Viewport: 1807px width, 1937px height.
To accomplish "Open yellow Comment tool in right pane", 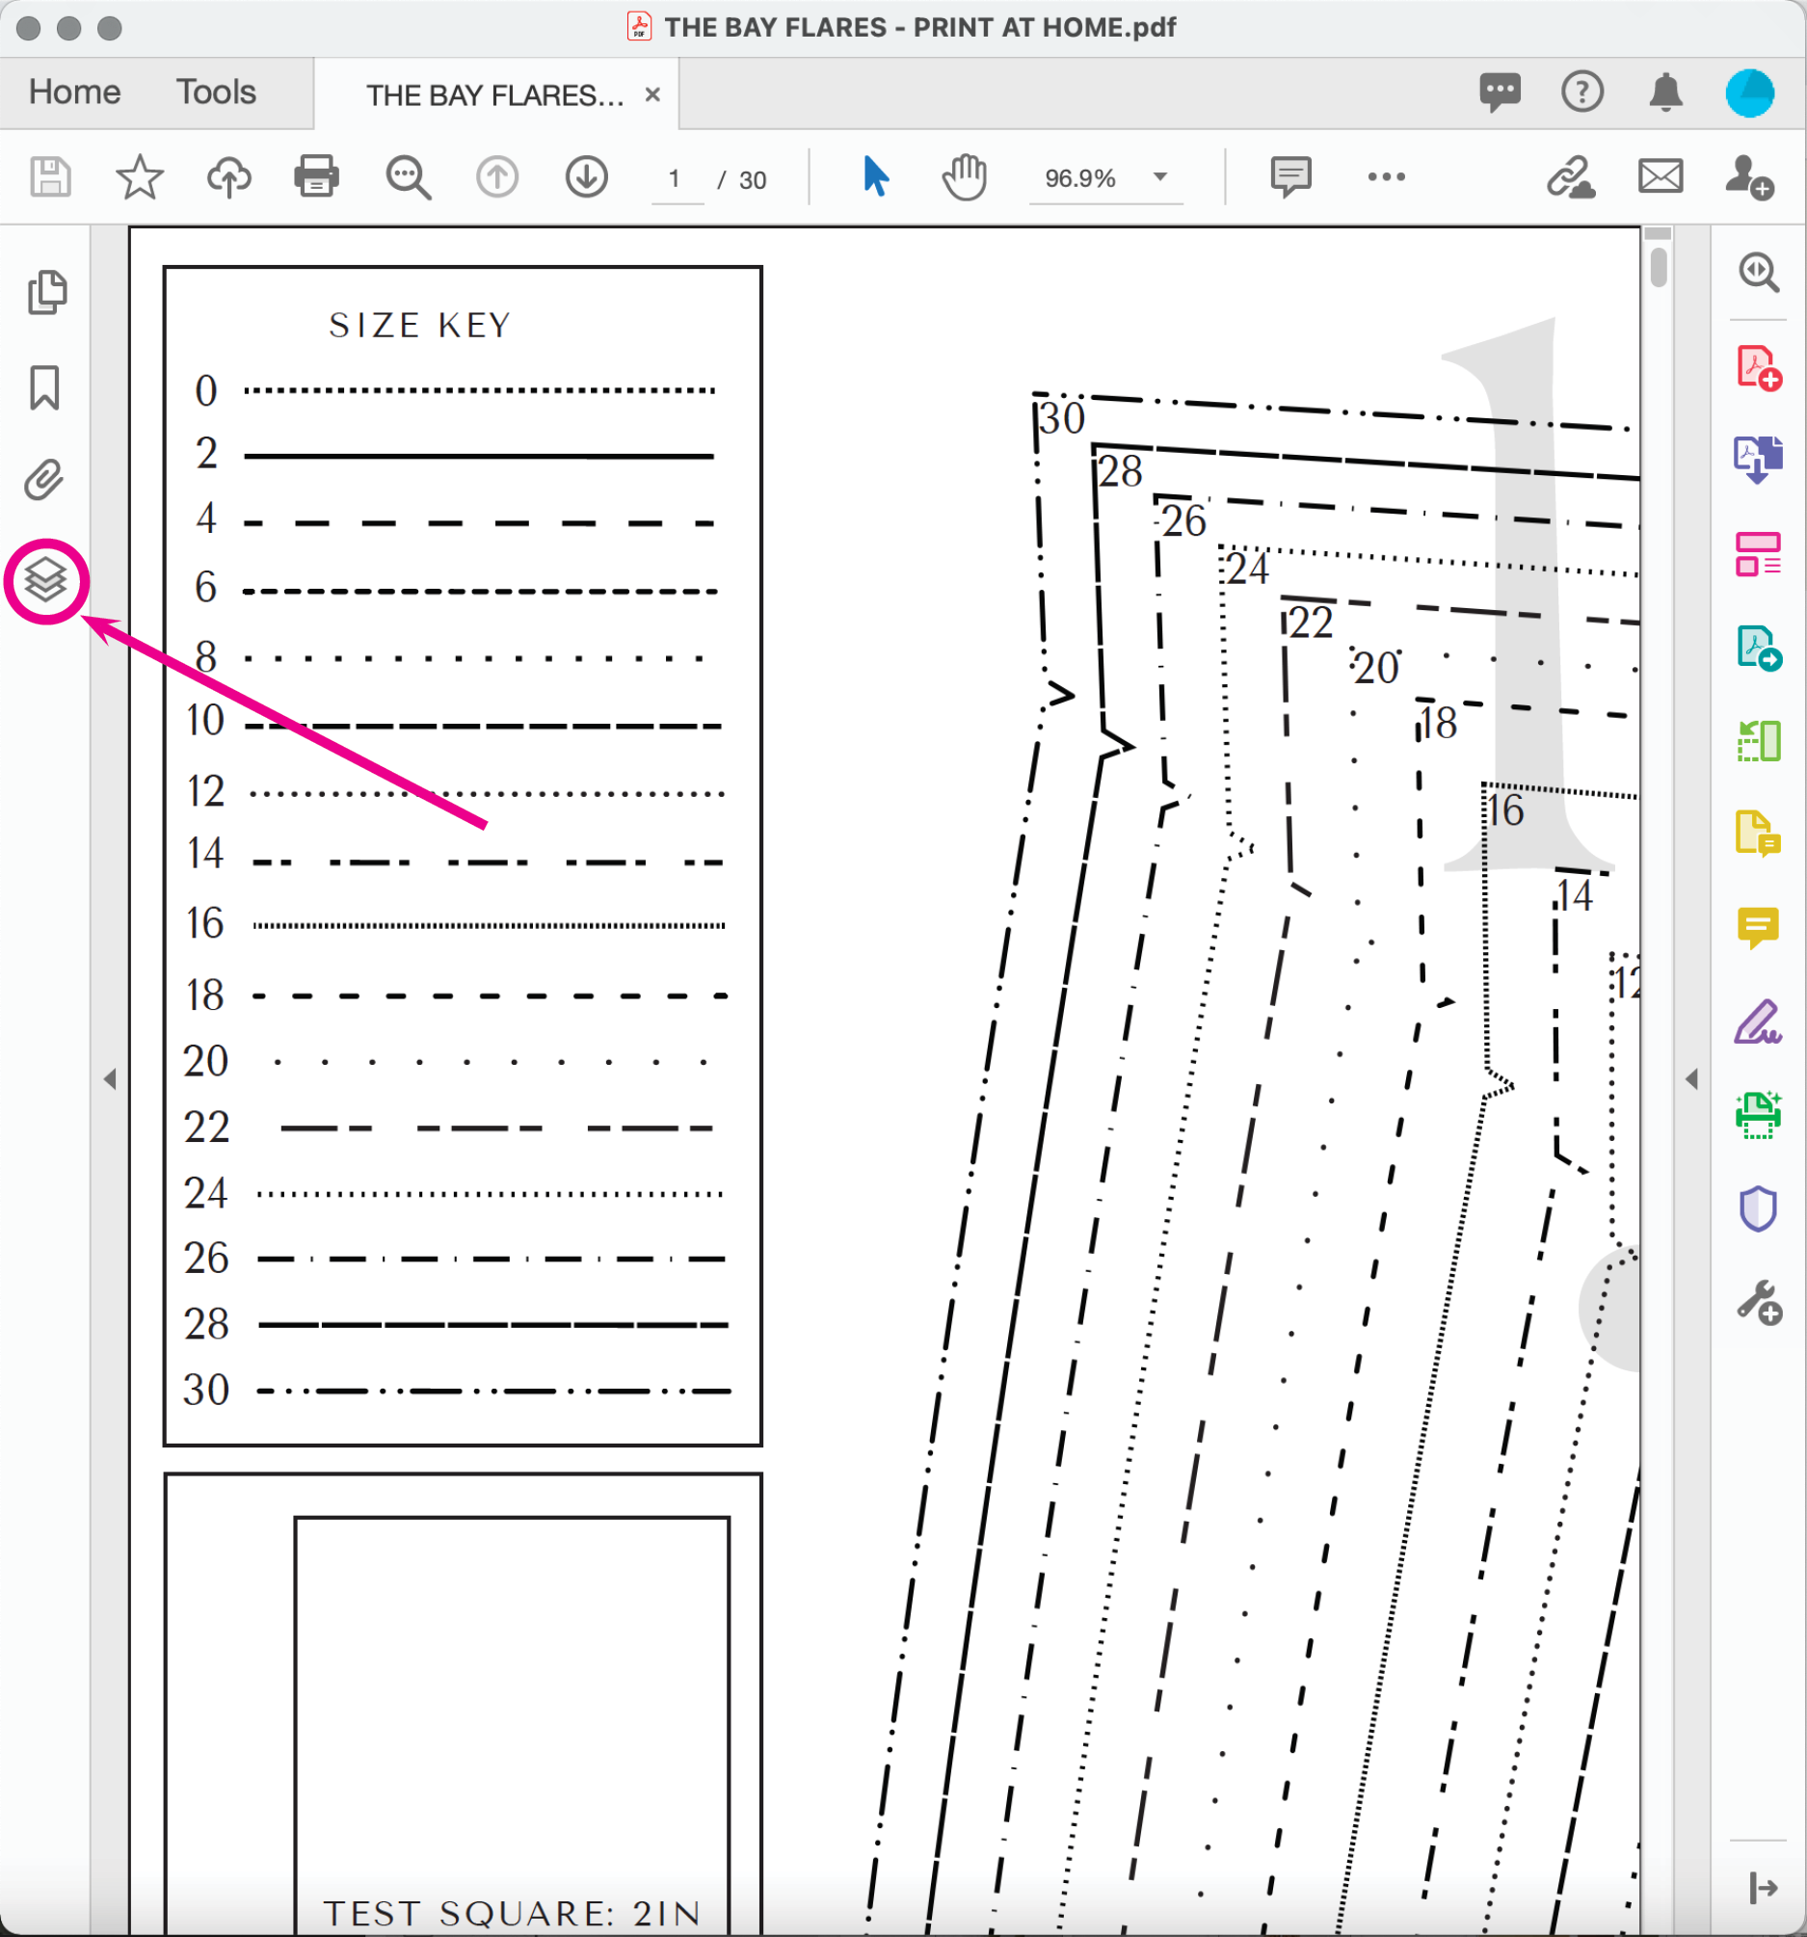I will (x=1758, y=928).
